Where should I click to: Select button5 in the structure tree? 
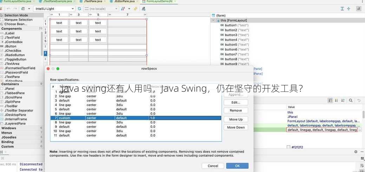point(234,45)
